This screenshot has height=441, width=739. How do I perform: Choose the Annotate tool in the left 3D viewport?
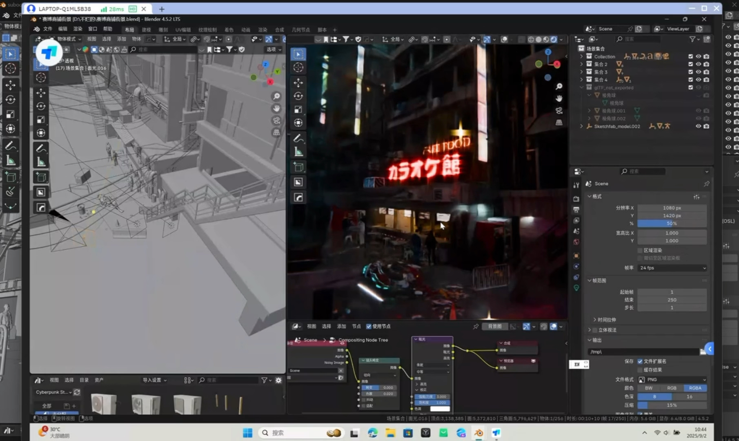pyautogui.click(x=41, y=148)
